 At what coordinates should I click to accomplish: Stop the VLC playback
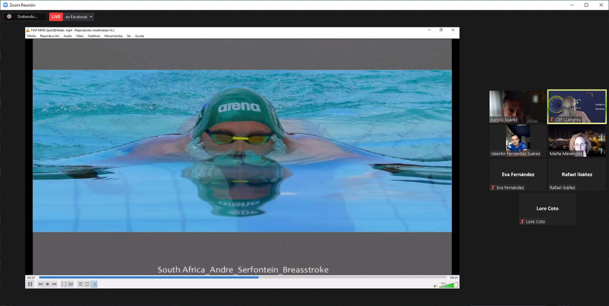[x=47, y=284]
